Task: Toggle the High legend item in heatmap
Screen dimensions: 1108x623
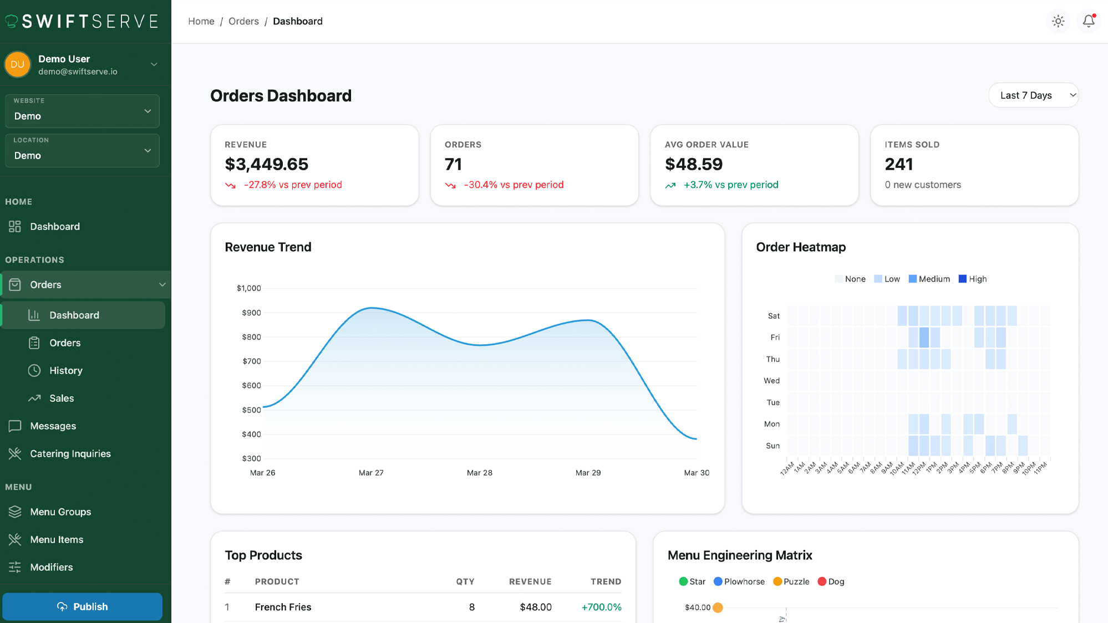Action: 973,279
